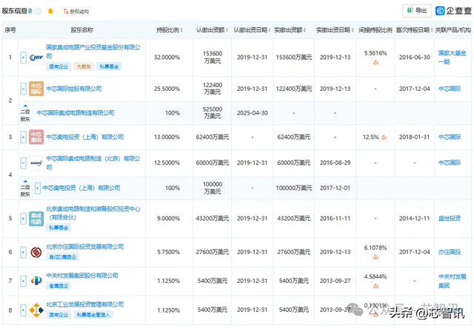The width and height of the screenshot is (474, 328).
Task: Click the 2025-04-30 subscription date cell
Action: click(252, 113)
